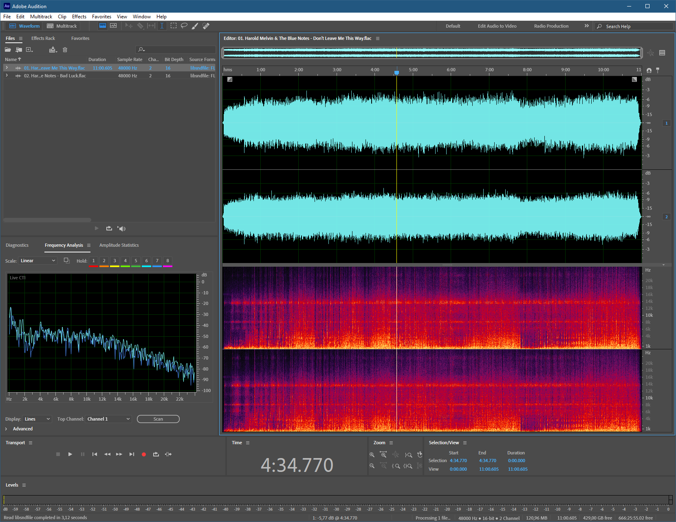Click Hold button 5
Screen dimensions: 676x522
136,261
